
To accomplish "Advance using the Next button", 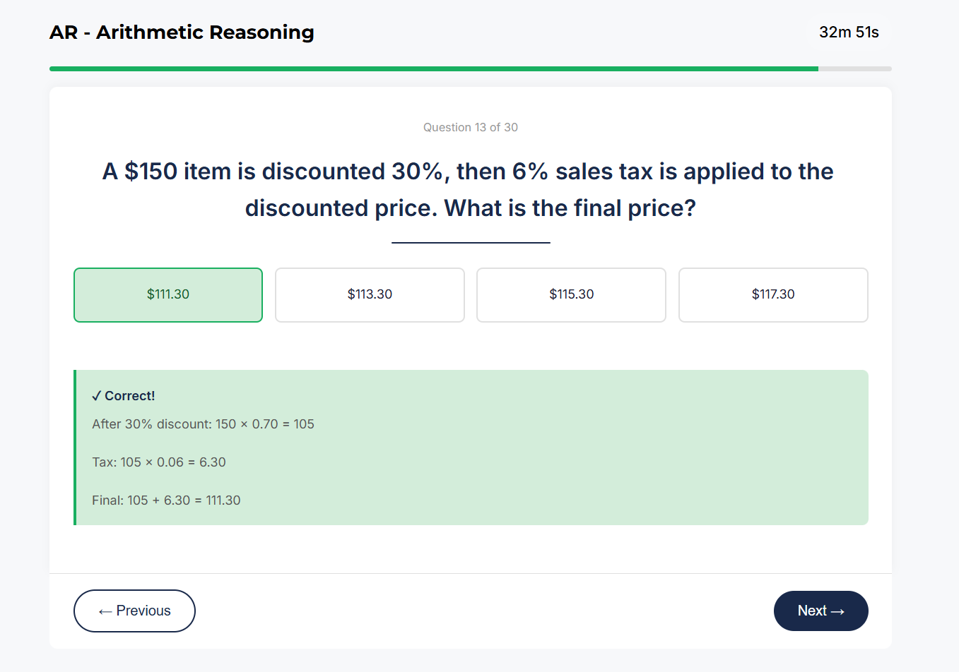I will (x=820, y=611).
